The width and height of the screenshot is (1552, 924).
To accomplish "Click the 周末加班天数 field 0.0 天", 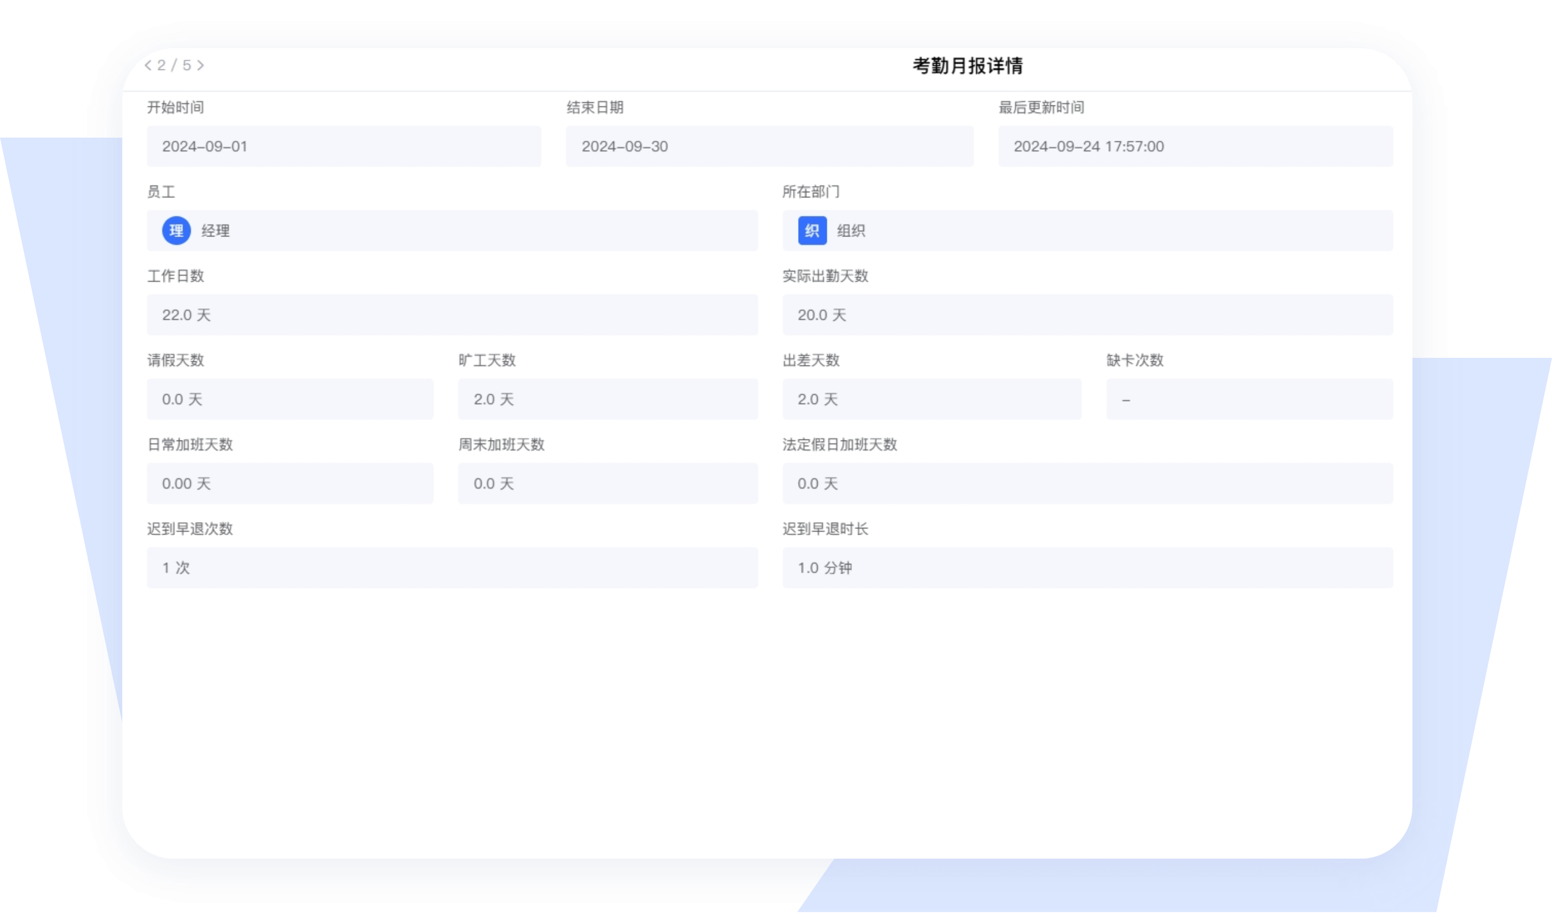I will coord(608,484).
